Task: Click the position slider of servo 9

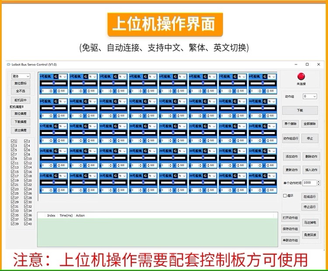Action: (x=53, y=108)
